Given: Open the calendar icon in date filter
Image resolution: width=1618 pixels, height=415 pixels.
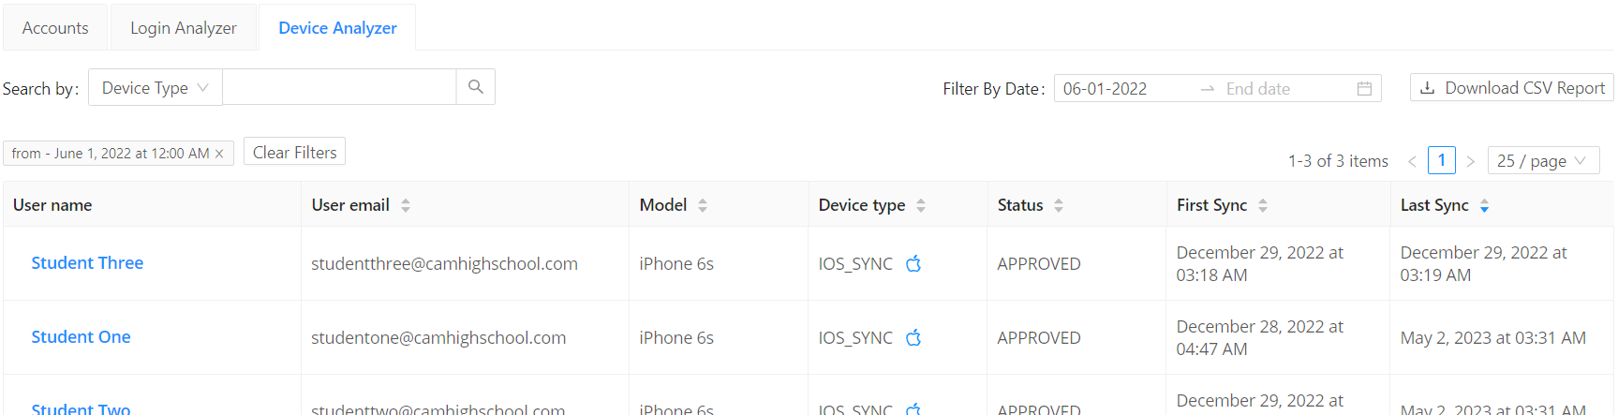Looking at the screenshot, I should pyautogui.click(x=1364, y=88).
